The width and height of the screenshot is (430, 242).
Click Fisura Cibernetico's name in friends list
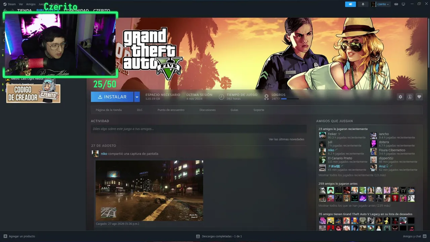click(x=392, y=150)
